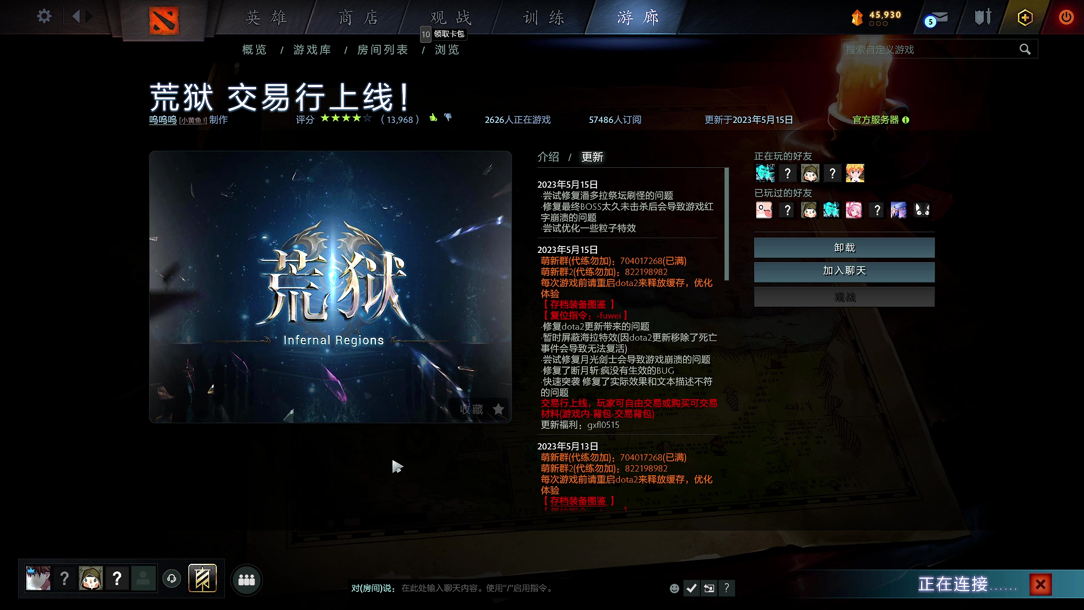Open author 呜呜呜 profile link
Viewport: 1084px width, 610px height.
pos(163,120)
